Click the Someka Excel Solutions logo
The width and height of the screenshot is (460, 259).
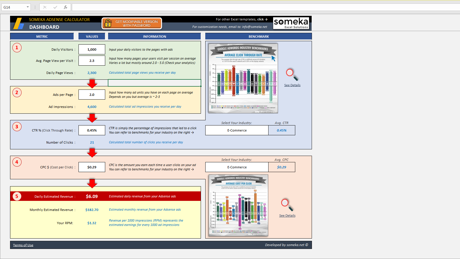click(291, 23)
